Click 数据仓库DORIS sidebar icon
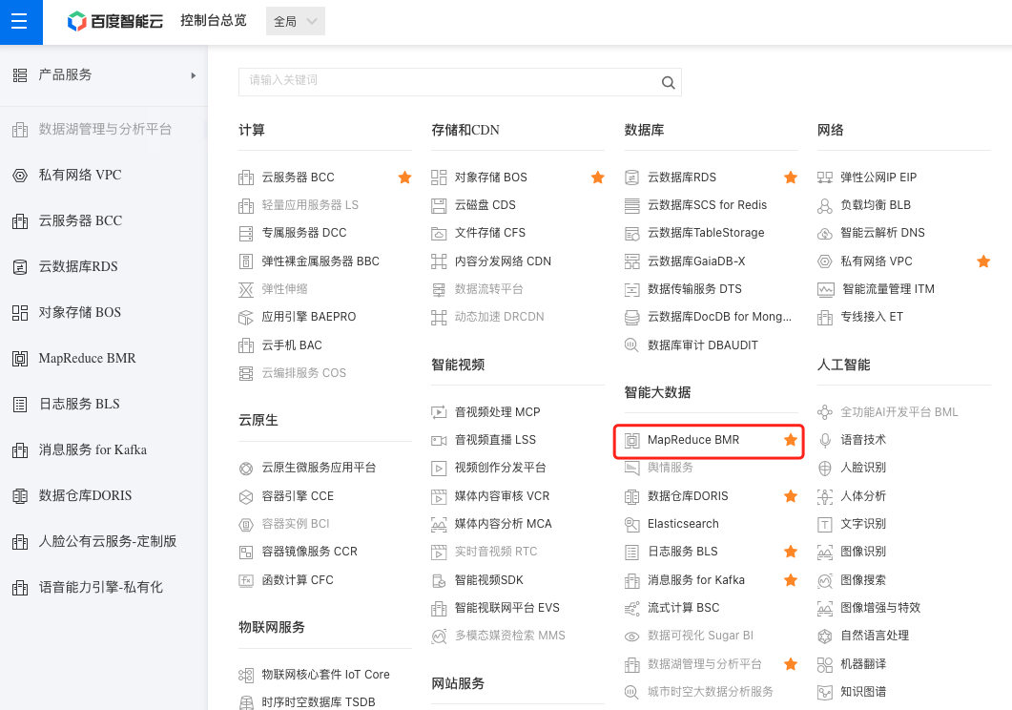Screen dimensions: 1012x710 click(x=20, y=495)
